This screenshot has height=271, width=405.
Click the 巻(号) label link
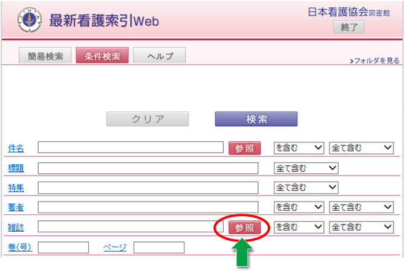click(20, 247)
